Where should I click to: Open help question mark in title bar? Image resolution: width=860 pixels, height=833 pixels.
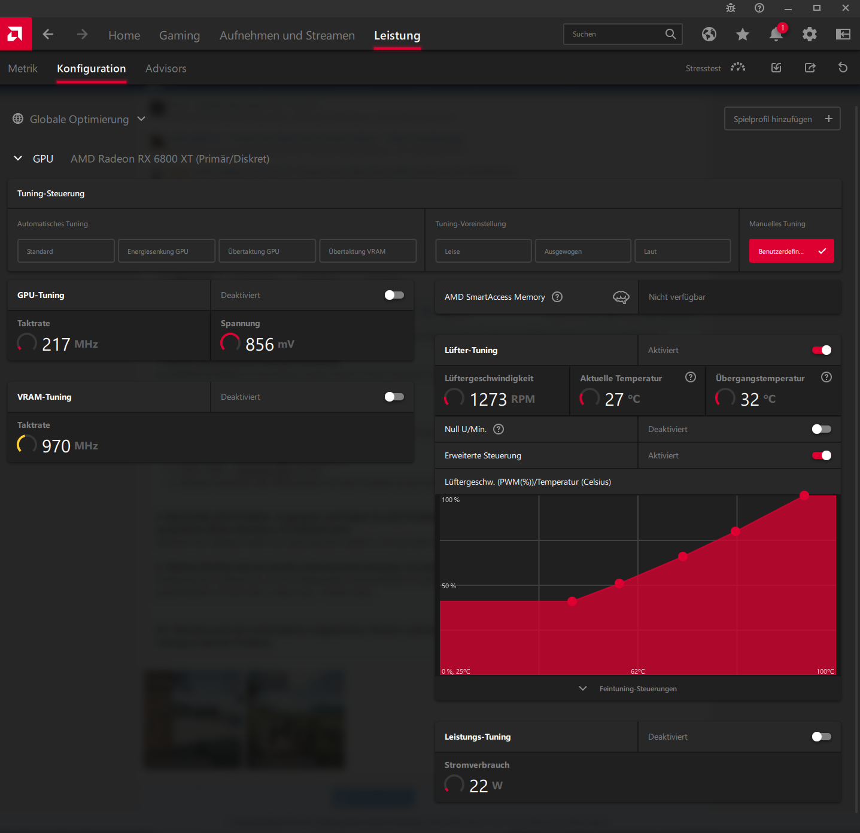point(759,8)
